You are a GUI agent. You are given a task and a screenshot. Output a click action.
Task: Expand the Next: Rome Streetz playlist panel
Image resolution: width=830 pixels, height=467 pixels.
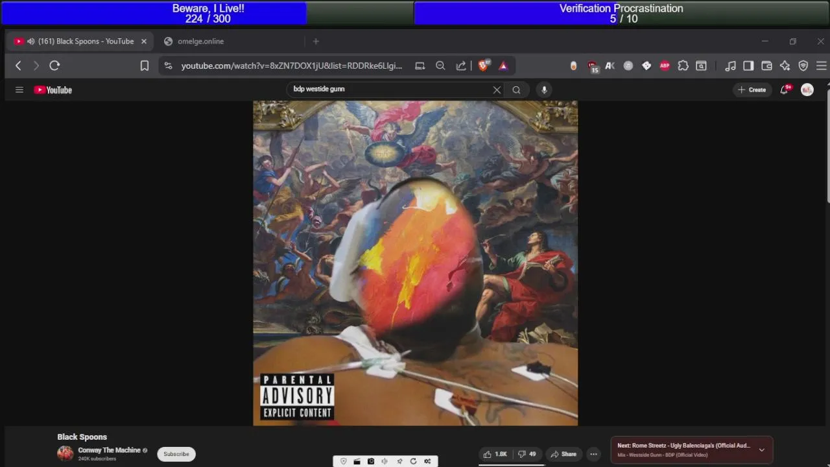click(762, 449)
